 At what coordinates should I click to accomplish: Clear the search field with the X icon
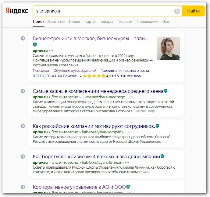point(177,11)
